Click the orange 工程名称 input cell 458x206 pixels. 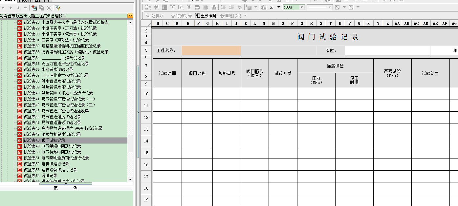click(211, 50)
